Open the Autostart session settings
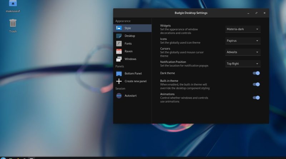 coord(132,95)
